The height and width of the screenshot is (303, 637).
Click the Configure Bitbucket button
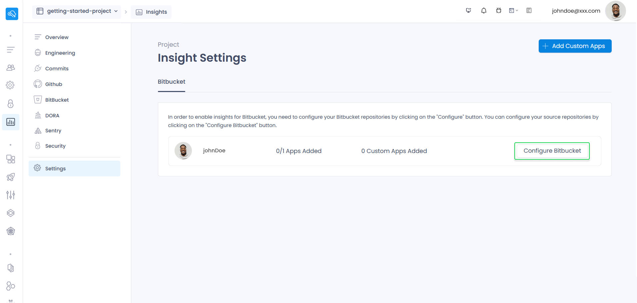coord(552,151)
